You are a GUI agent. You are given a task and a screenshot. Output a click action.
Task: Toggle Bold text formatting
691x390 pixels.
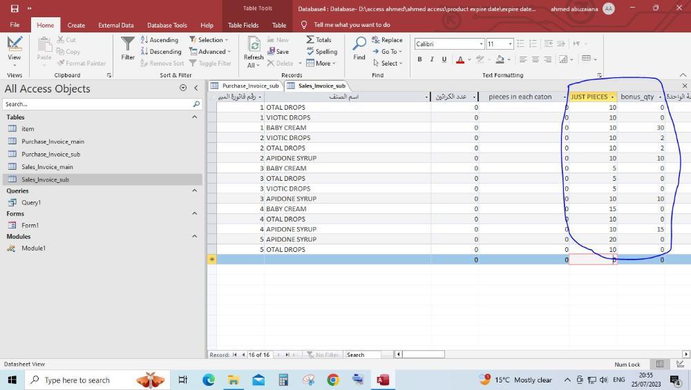coord(419,59)
